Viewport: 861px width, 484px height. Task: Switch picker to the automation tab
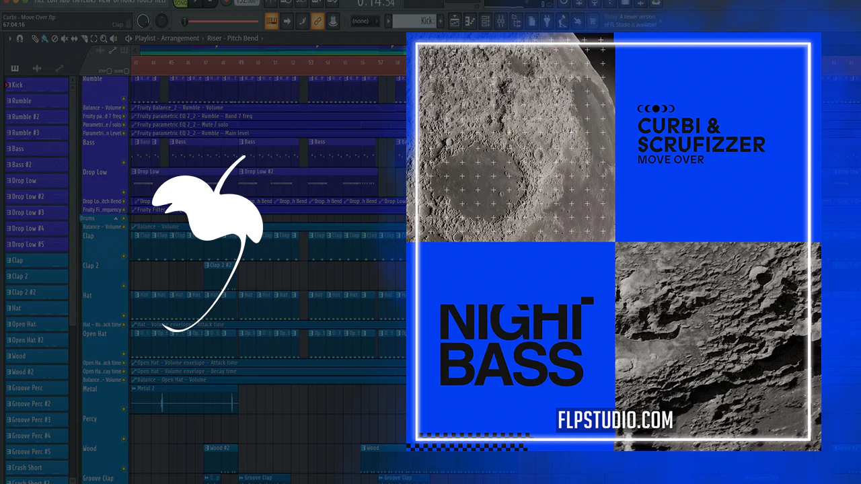click(59, 69)
